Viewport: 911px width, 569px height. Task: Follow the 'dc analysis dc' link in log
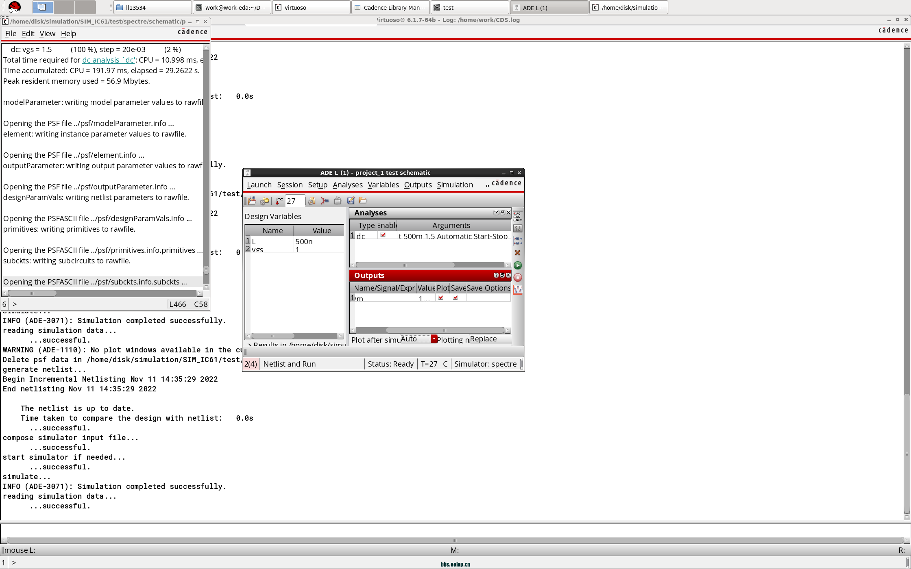[109, 60]
